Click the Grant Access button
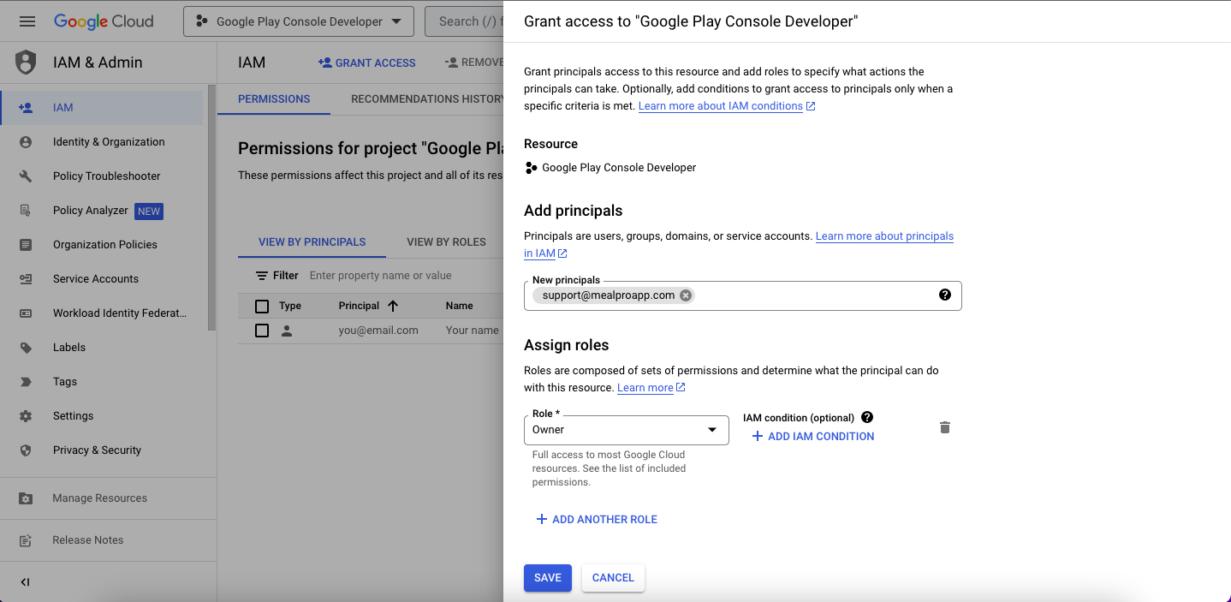 coord(366,63)
